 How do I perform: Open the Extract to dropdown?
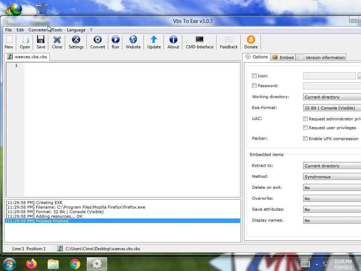332,166
